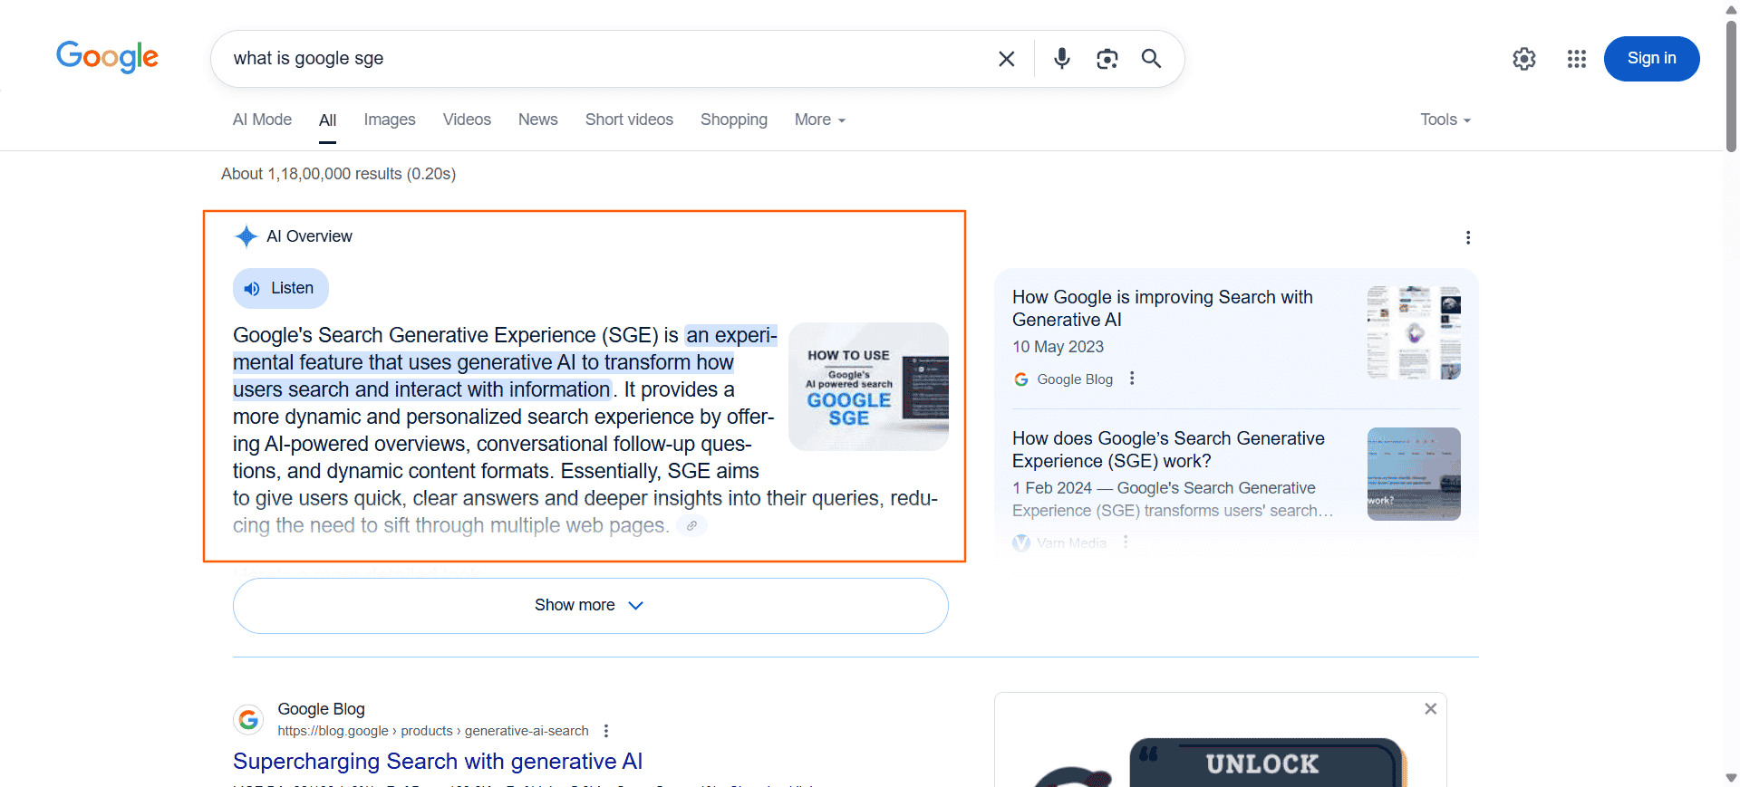Click Google Blog result favicon
The height and width of the screenshot is (787, 1740).
click(x=248, y=720)
